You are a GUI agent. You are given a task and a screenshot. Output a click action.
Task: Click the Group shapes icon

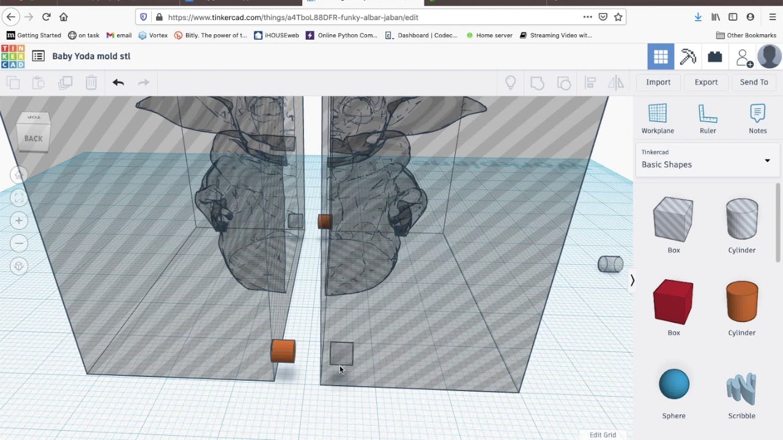[x=537, y=82]
